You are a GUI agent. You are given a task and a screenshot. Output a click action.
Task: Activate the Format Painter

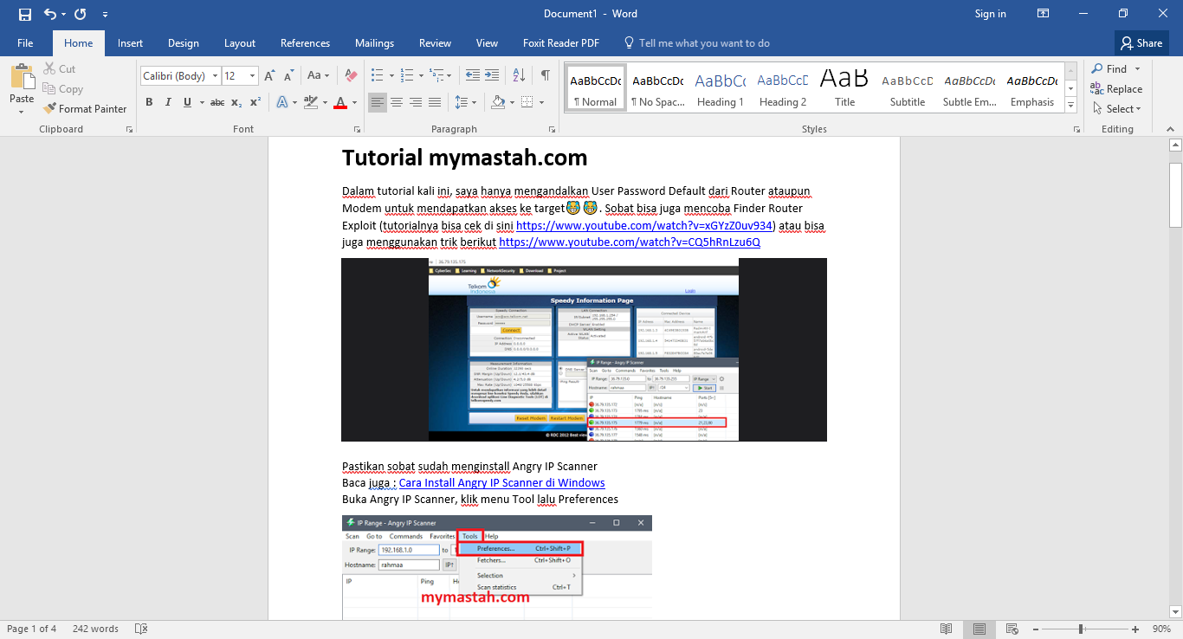click(85, 108)
